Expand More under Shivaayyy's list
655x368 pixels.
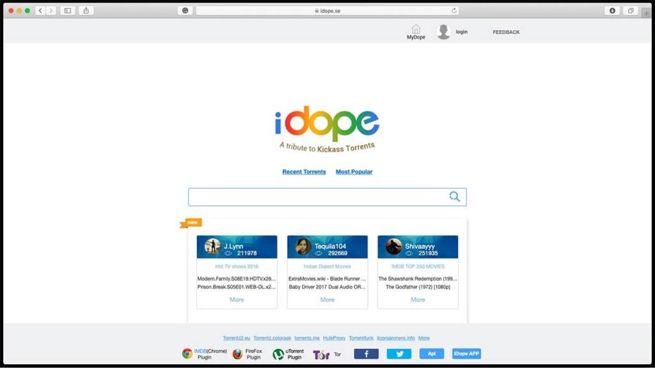[418, 300]
